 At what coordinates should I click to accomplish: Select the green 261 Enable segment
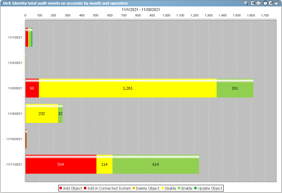coord(235,88)
